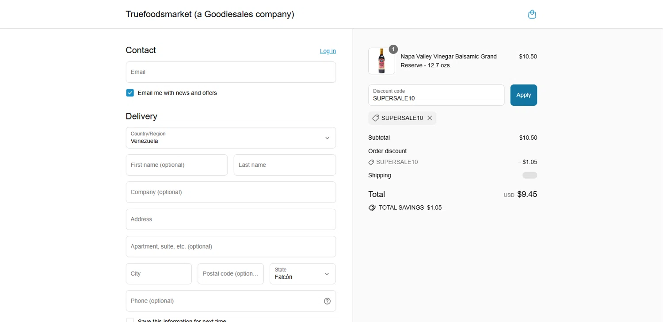Viewport: 663px width, 322px height.
Task: Click the TOTAL SAVINGS $1.05 text
Action: (410, 207)
